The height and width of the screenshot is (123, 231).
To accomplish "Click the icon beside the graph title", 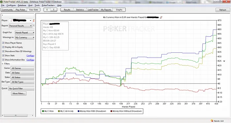I will [x=161, y=17].
